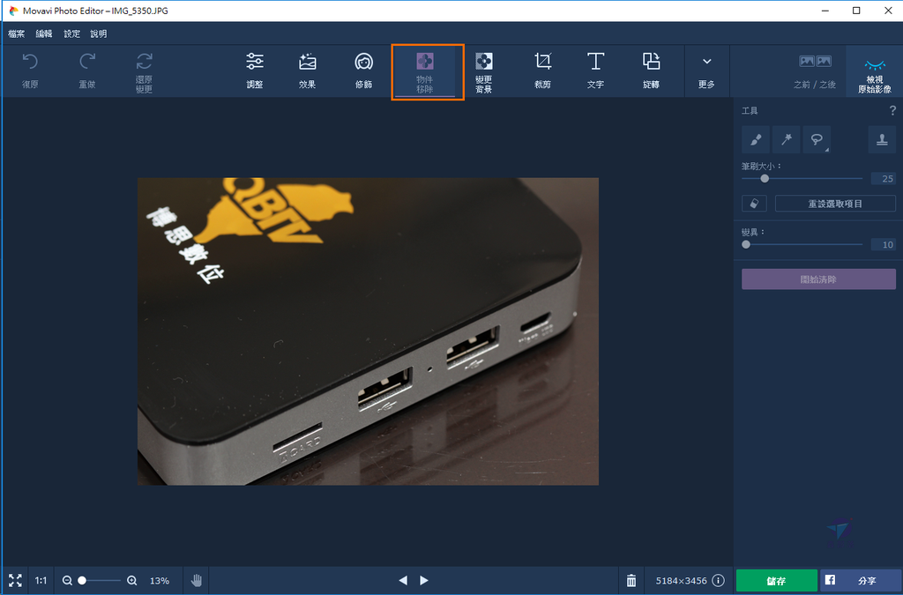Go to the previous image arrow

tap(403, 580)
